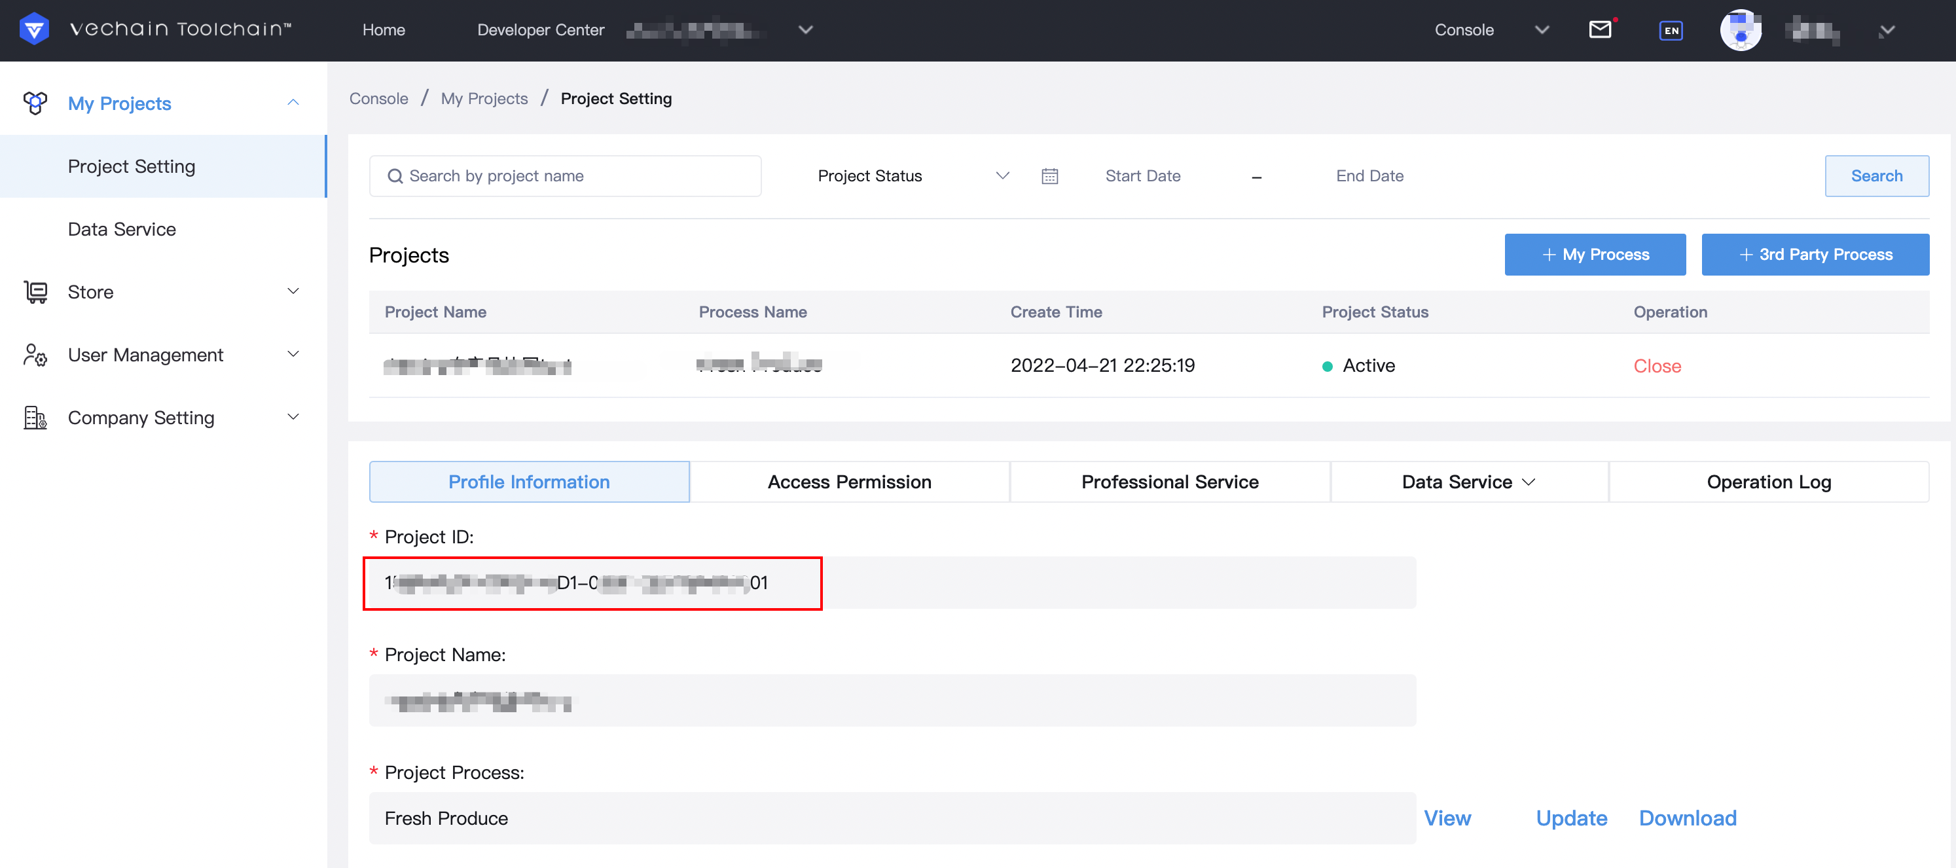Viewport: 1956px width, 868px height.
Task: Click the EN language icon
Action: [1671, 29]
